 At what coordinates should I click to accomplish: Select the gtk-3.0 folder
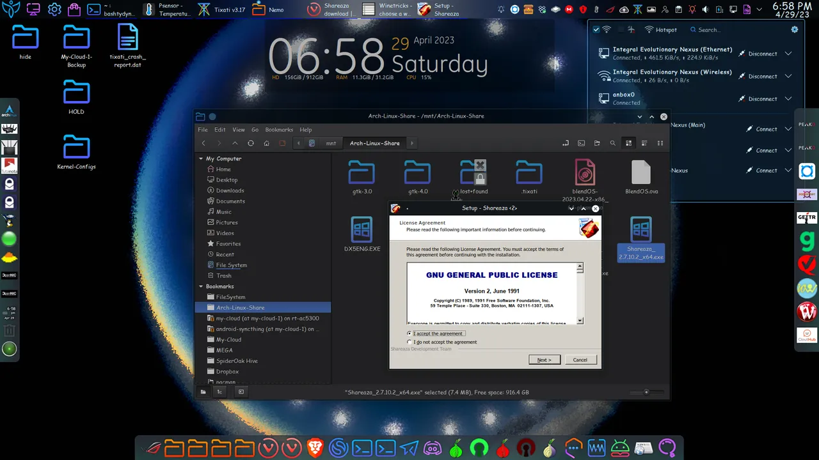point(362,177)
